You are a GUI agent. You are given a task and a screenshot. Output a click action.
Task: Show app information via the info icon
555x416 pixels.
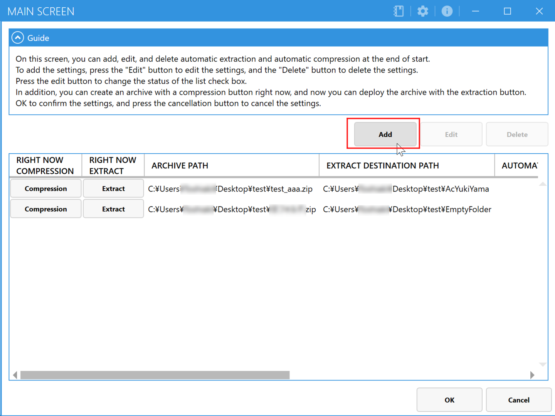(x=447, y=11)
